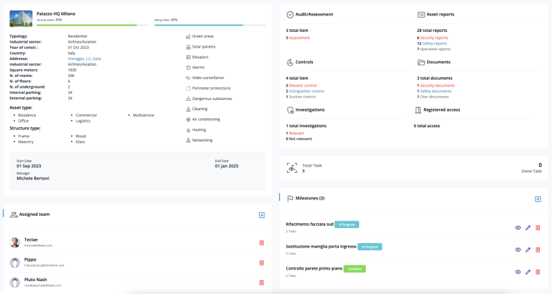Open the Safety documents link

pos(435,91)
